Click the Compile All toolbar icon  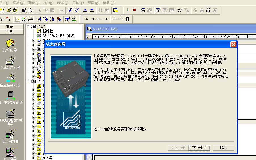coord(76,10)
